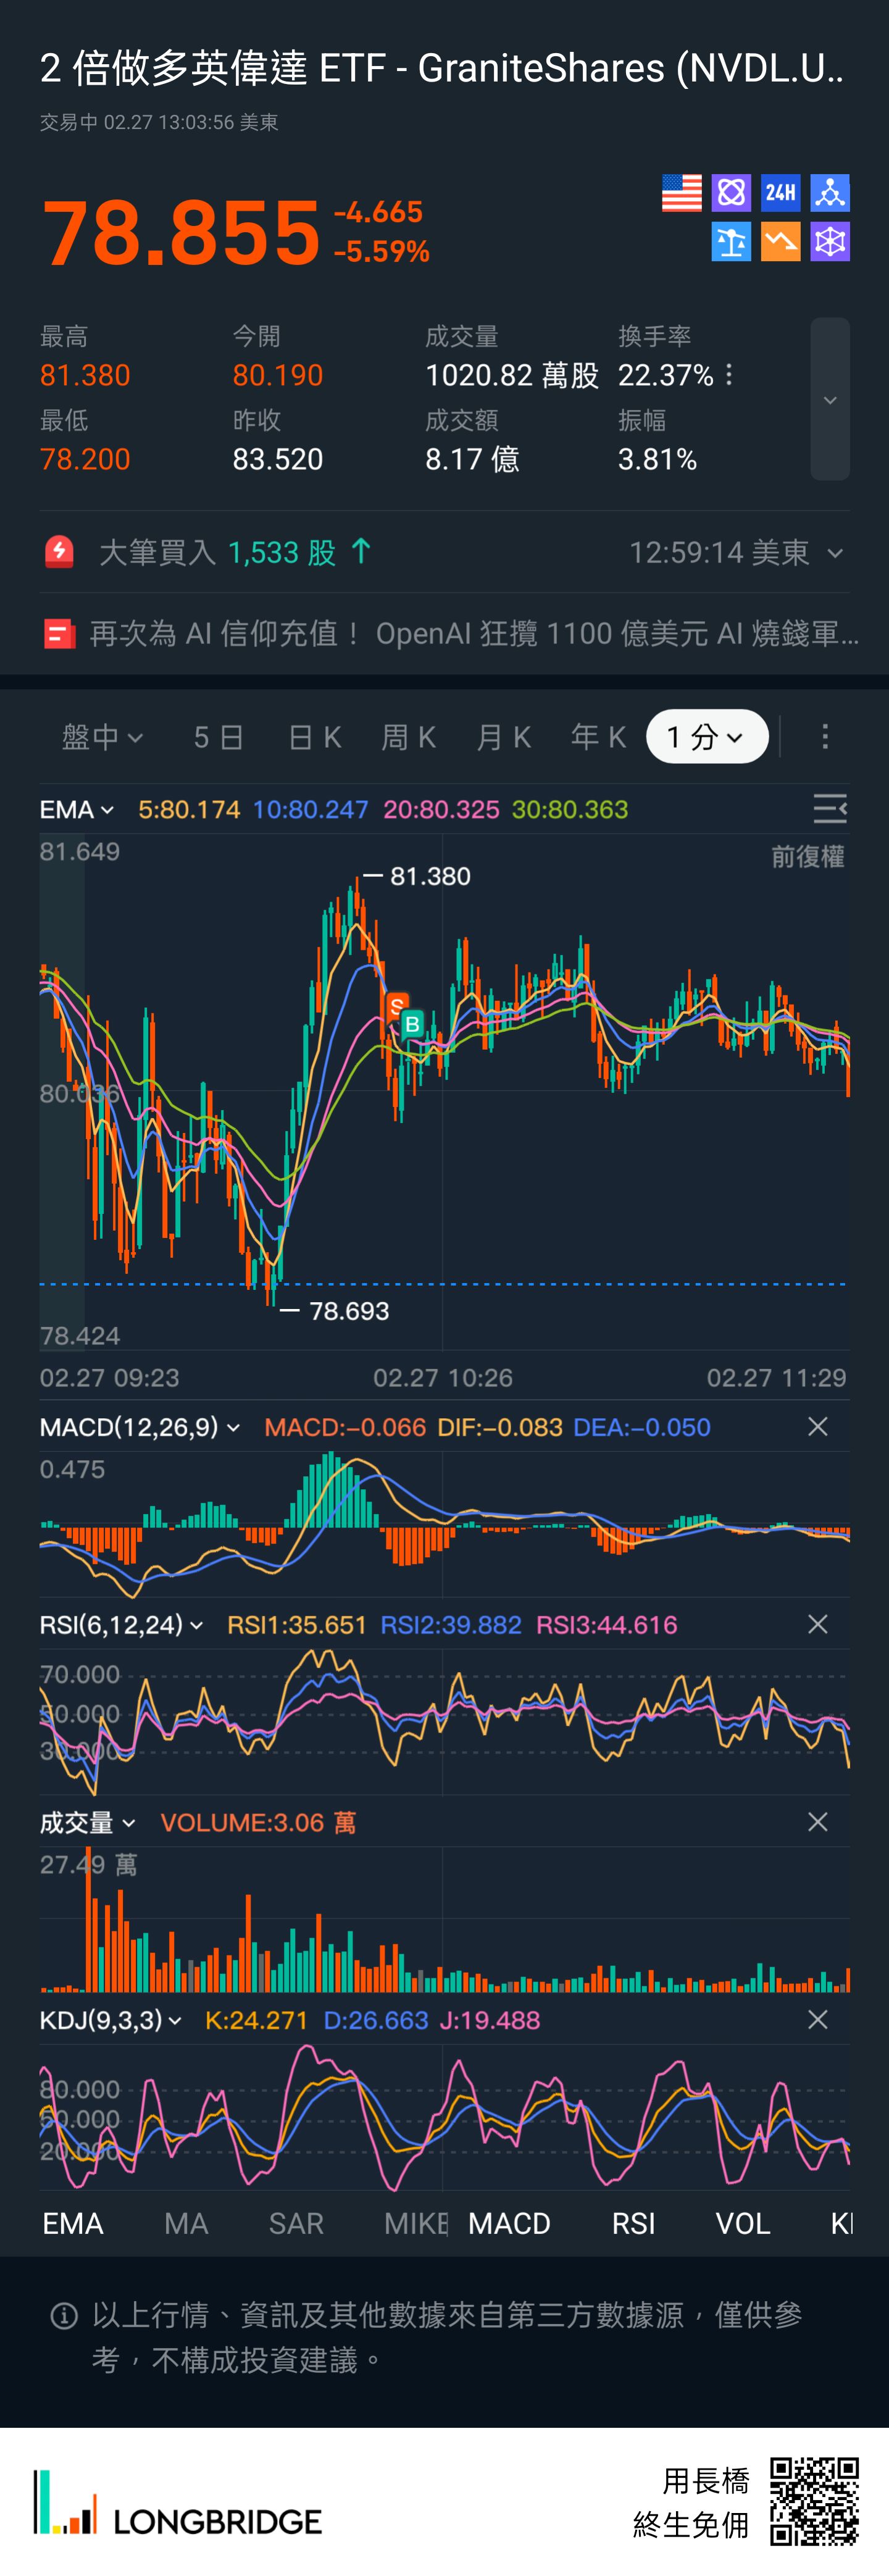
Task: Tap the purple atom orbit icon
Action: [731, 193]
